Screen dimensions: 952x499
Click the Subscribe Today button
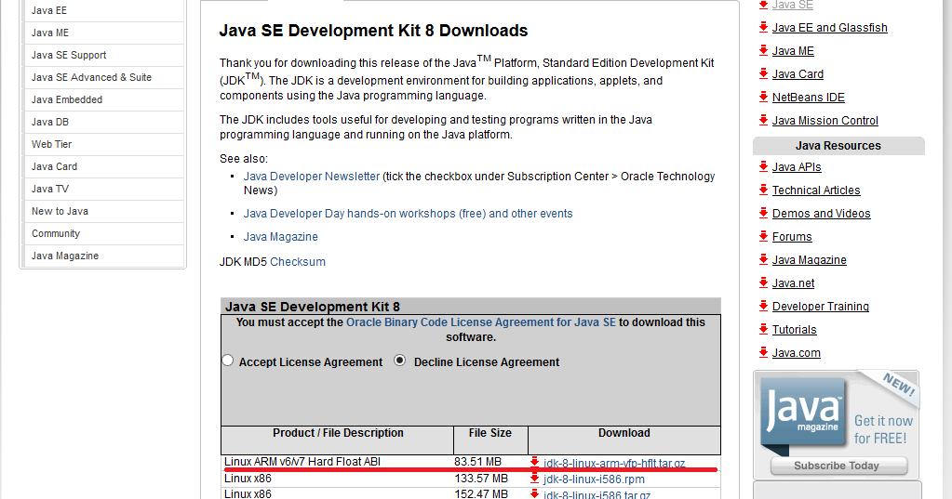coord(838,466)
